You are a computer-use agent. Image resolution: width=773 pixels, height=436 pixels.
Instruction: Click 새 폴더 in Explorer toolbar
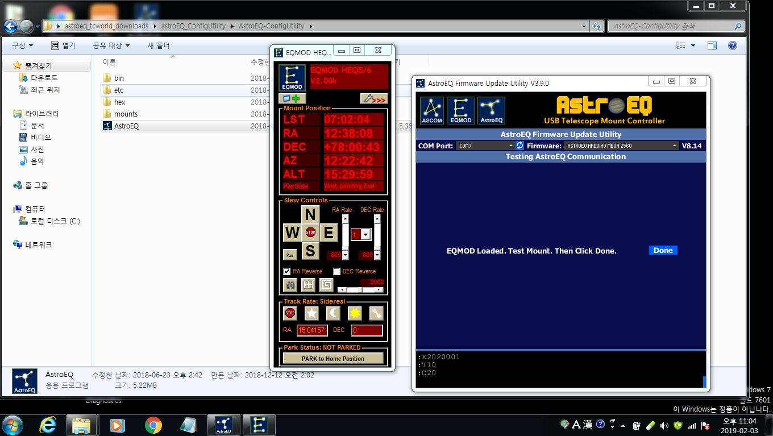(159, 45)
